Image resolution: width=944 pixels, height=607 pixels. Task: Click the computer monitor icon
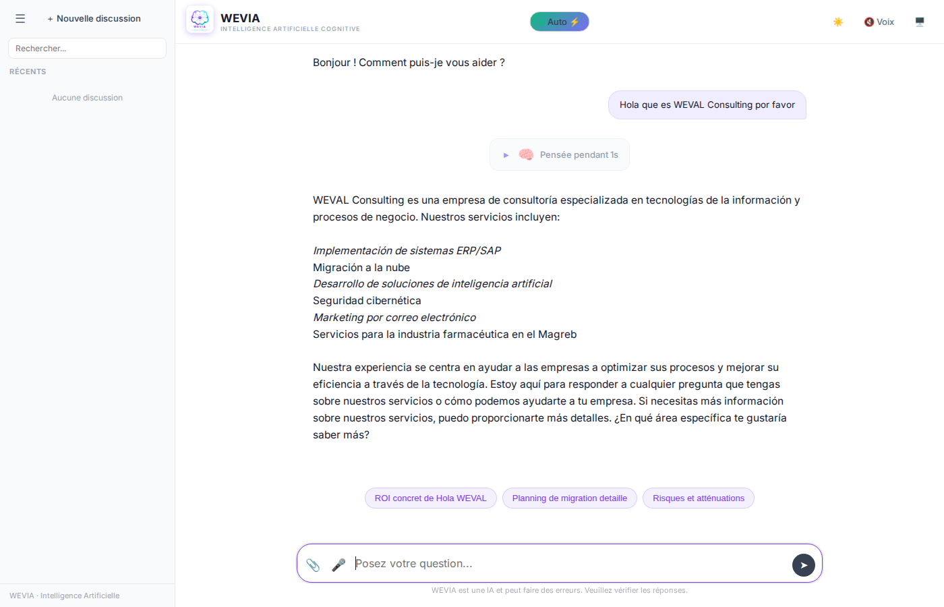pyautogui.click(x=920, y=22)
